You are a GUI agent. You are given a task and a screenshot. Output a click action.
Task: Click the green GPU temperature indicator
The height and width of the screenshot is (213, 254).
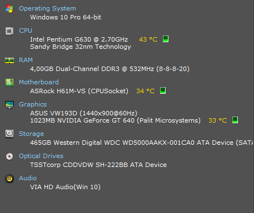[x=235, y=120]
